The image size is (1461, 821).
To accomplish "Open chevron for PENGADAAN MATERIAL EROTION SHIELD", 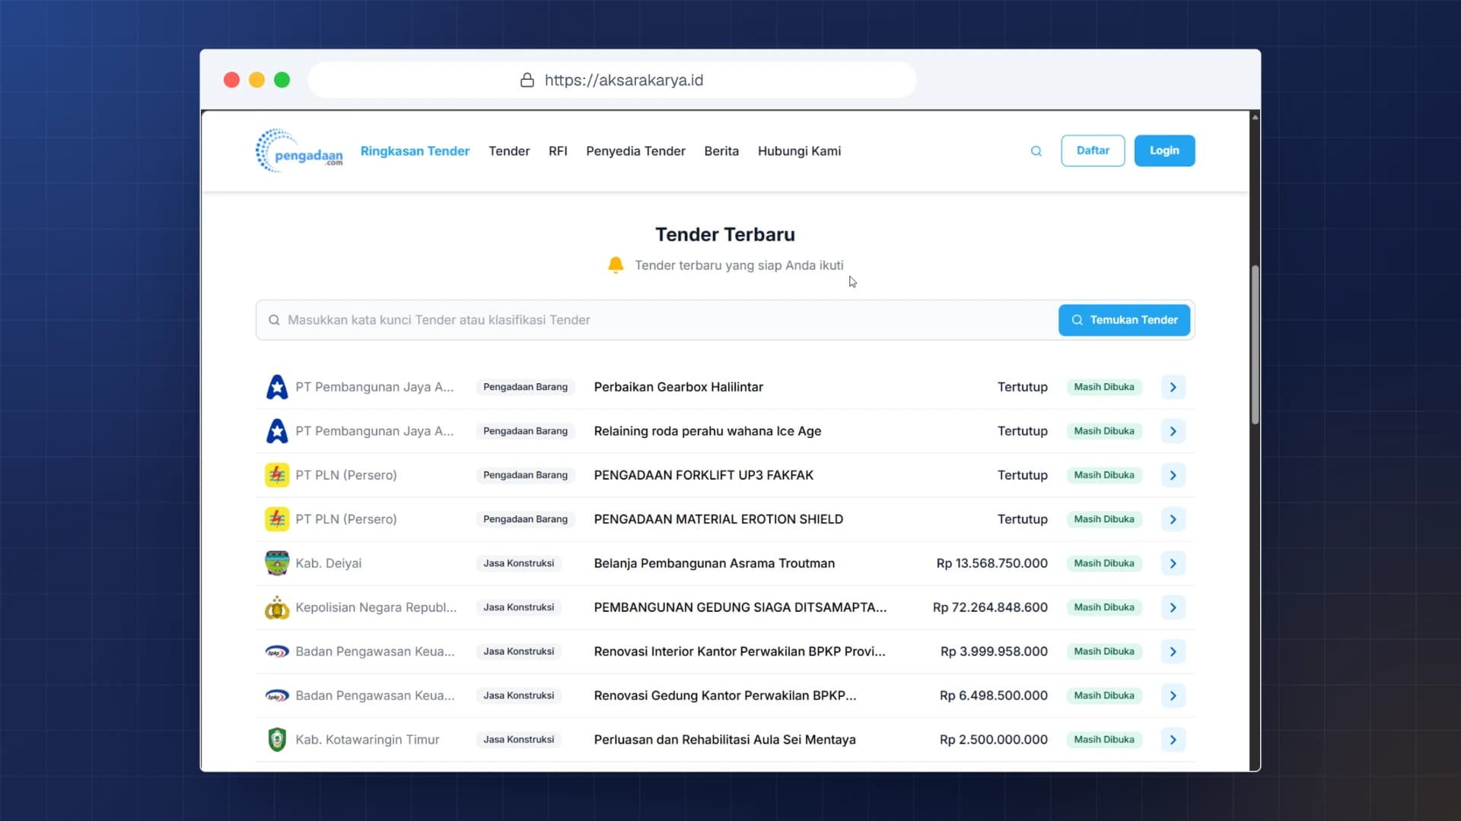I will pyautogui.click(x=1173, y=519).
